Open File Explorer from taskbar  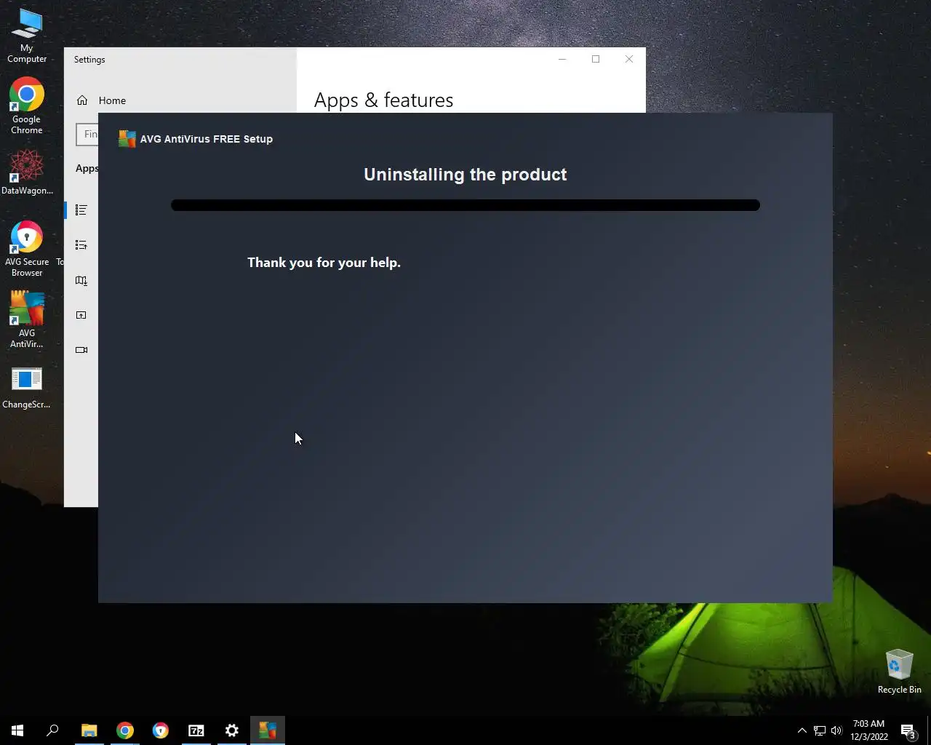point(89,730)
